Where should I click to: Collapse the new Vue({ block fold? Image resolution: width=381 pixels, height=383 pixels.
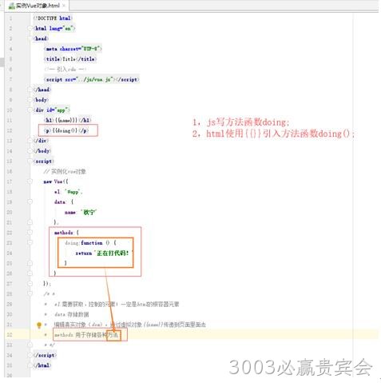(30, 182)
